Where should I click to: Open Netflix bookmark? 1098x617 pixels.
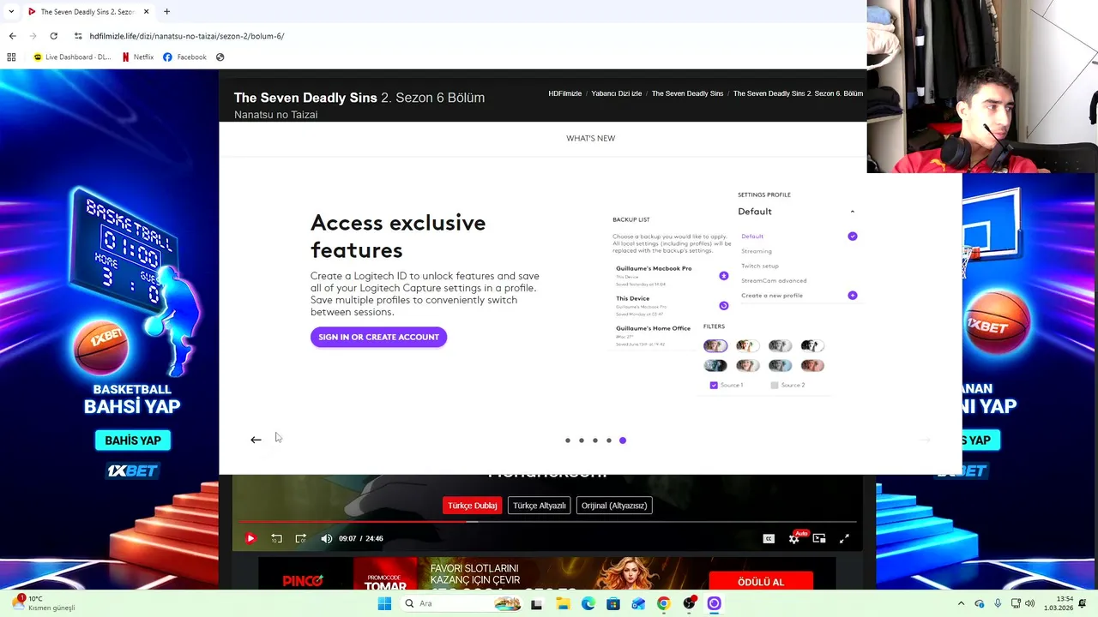click(137, 57)
